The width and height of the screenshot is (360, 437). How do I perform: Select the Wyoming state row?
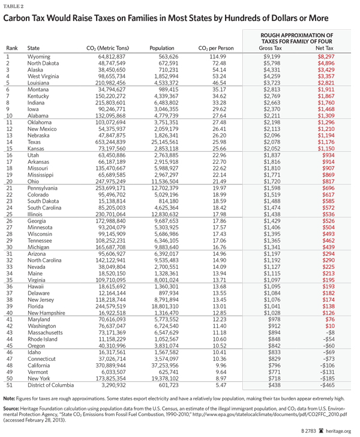(x=38, y=56)
